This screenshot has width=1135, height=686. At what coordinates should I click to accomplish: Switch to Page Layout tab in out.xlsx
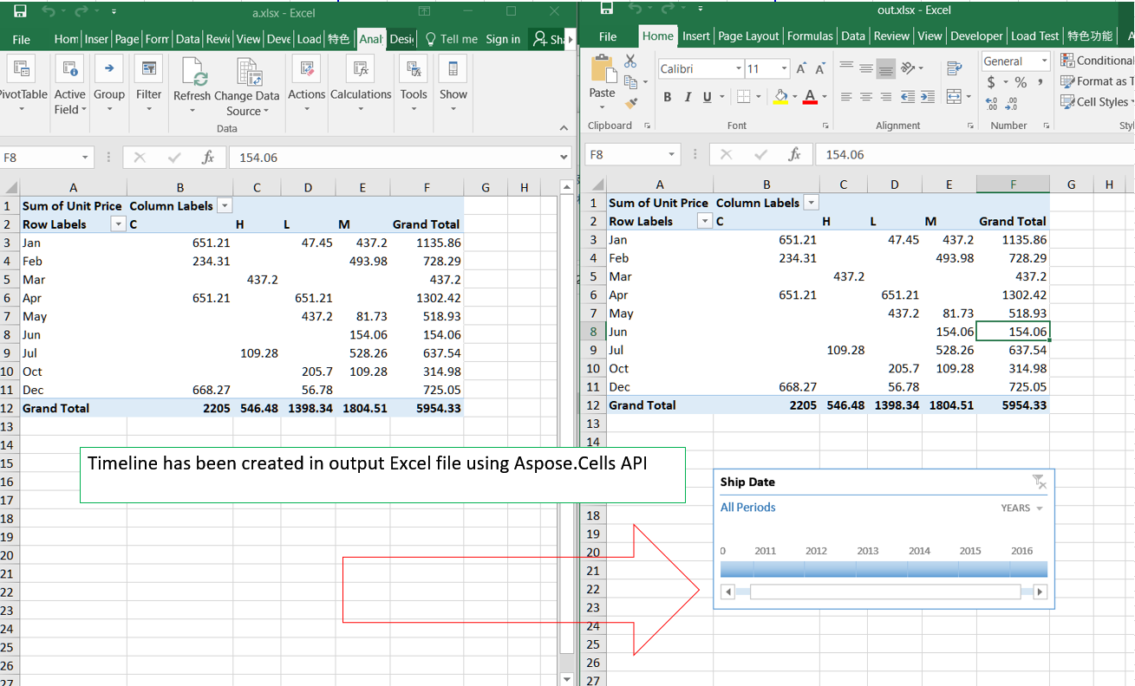[x=748, y=36]
